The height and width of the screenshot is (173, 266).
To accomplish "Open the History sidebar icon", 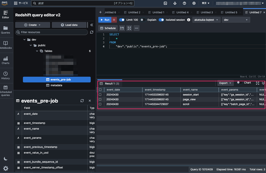I will point(5,75).
